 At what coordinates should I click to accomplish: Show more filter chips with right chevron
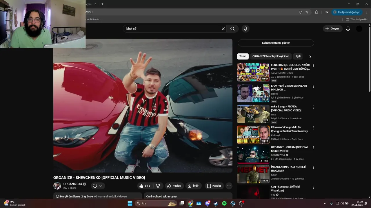pyautogui.click(x=310, y=57)
